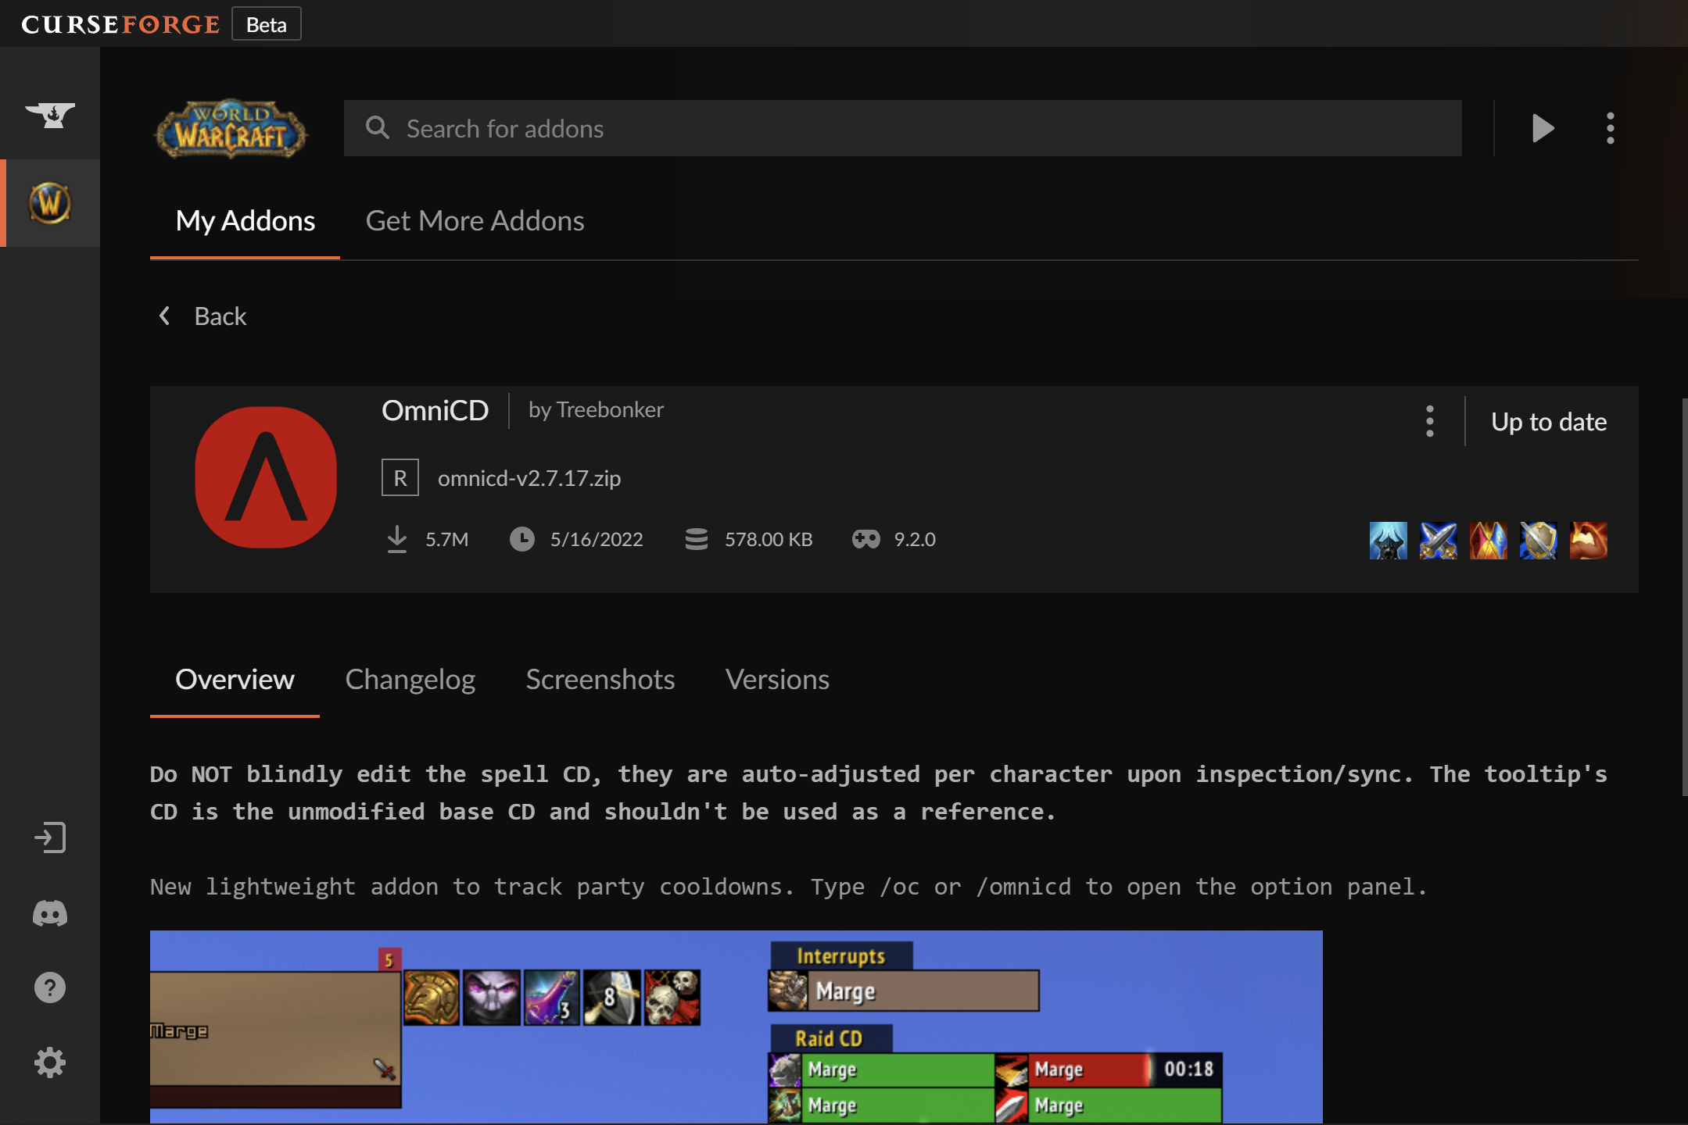Click the download count icon
1688x1125 pixels.
(397, 539)
